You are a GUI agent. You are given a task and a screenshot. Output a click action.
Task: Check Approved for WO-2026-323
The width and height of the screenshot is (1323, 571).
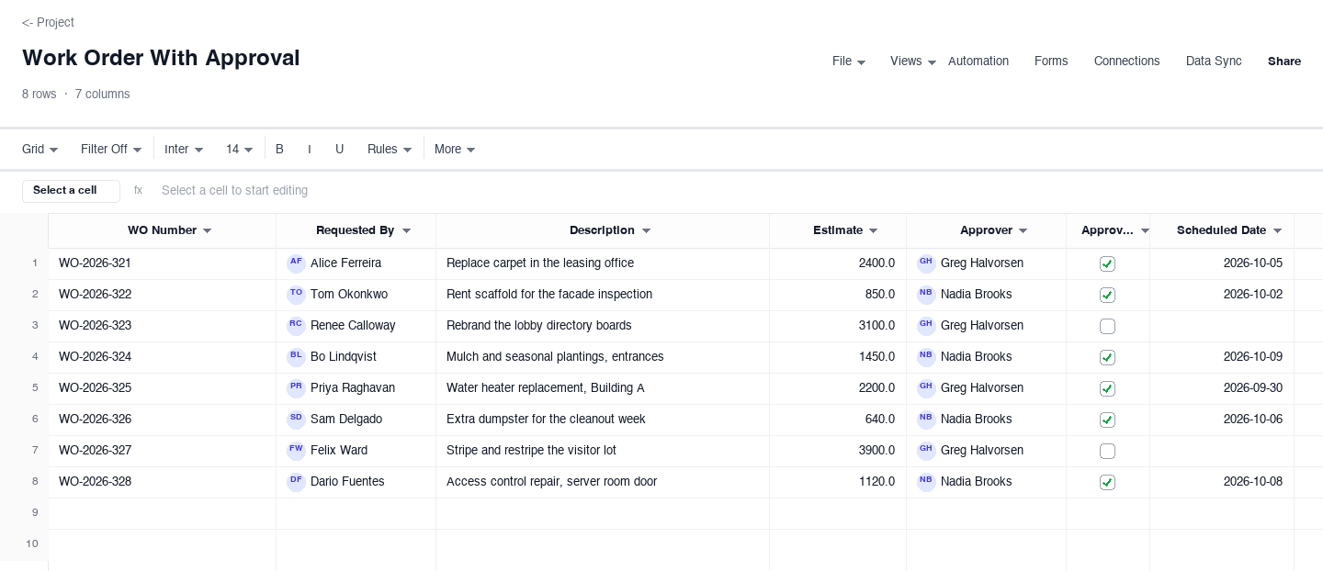click(1107, 326)
